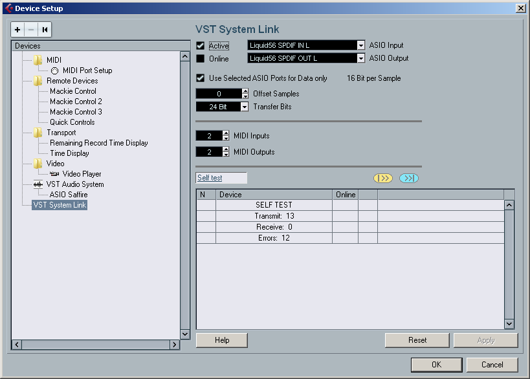Click the MIDI folder icon

(x=38, y=60)
